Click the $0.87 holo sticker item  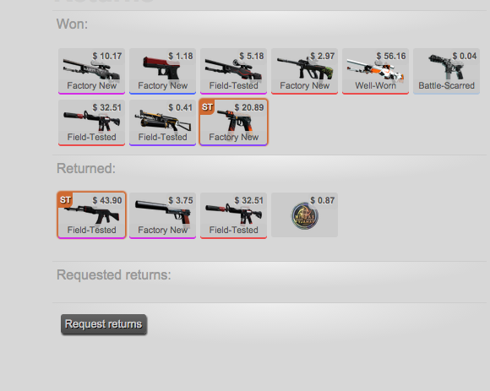(304, 215)
